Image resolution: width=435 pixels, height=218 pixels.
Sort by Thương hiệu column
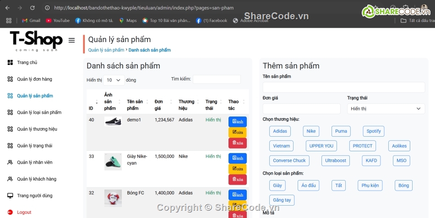[x=190, y=101]
